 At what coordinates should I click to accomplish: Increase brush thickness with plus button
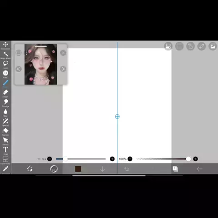(x=112, y=159)
